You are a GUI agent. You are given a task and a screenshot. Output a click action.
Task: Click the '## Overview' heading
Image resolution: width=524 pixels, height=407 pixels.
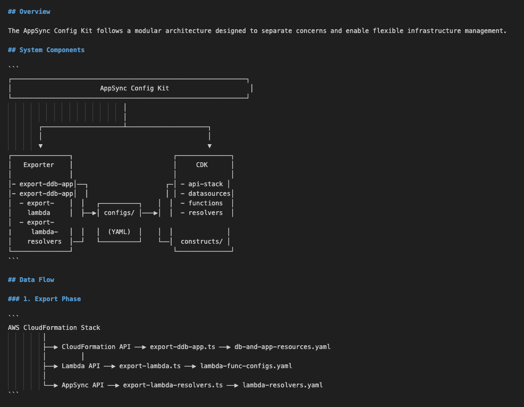pyautogui.click(x=29, y=12)
